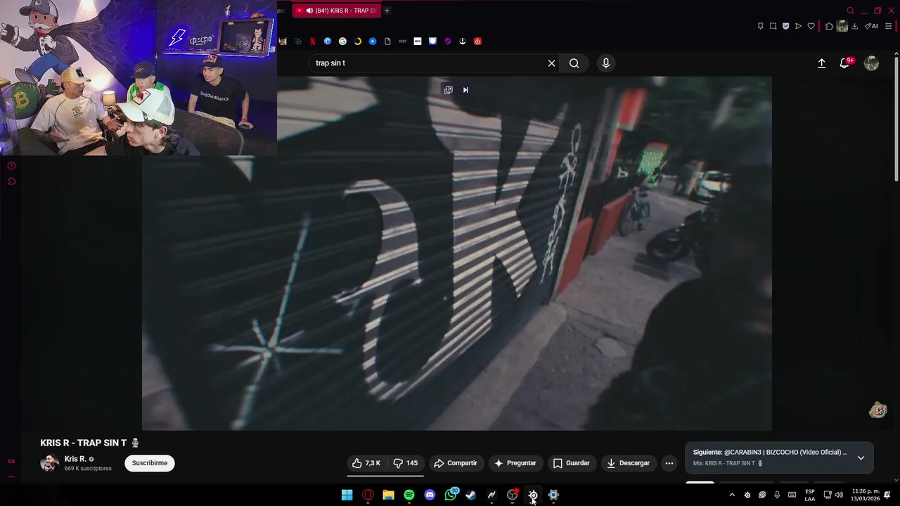Open browser downloads icon

pyautogui.click(x=854, y=26)
